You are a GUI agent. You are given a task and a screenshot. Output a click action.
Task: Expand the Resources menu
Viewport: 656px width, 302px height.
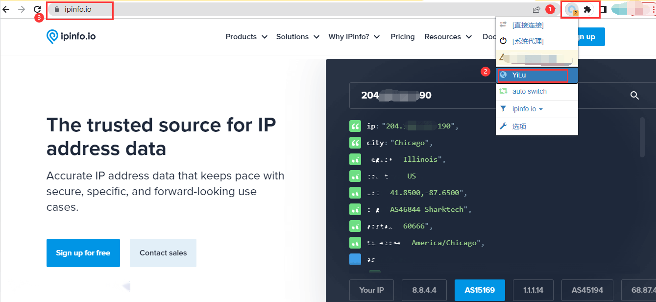(448, 37)
